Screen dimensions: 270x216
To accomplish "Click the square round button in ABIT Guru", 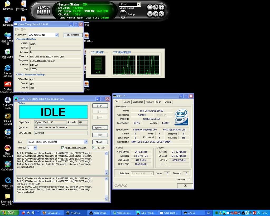I will coord(150,14).
